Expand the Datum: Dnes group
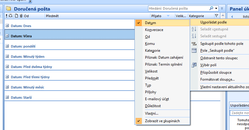This screenshot has width=249, height=130. pos(8,26)
